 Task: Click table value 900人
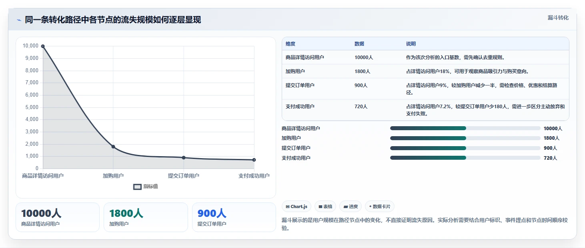[361, 85]
